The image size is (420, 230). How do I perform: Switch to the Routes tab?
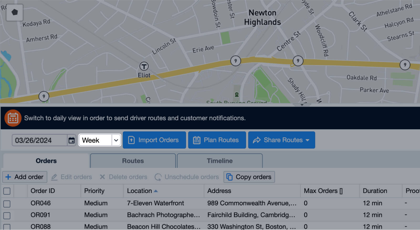[x=133, y=161]
